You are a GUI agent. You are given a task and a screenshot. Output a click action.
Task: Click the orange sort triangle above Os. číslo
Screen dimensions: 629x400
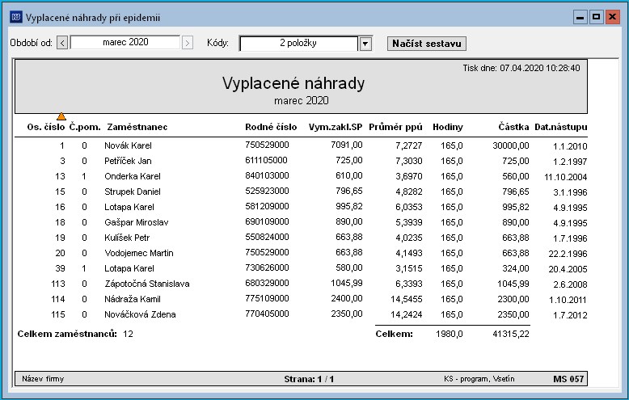[x=61, y=116]
